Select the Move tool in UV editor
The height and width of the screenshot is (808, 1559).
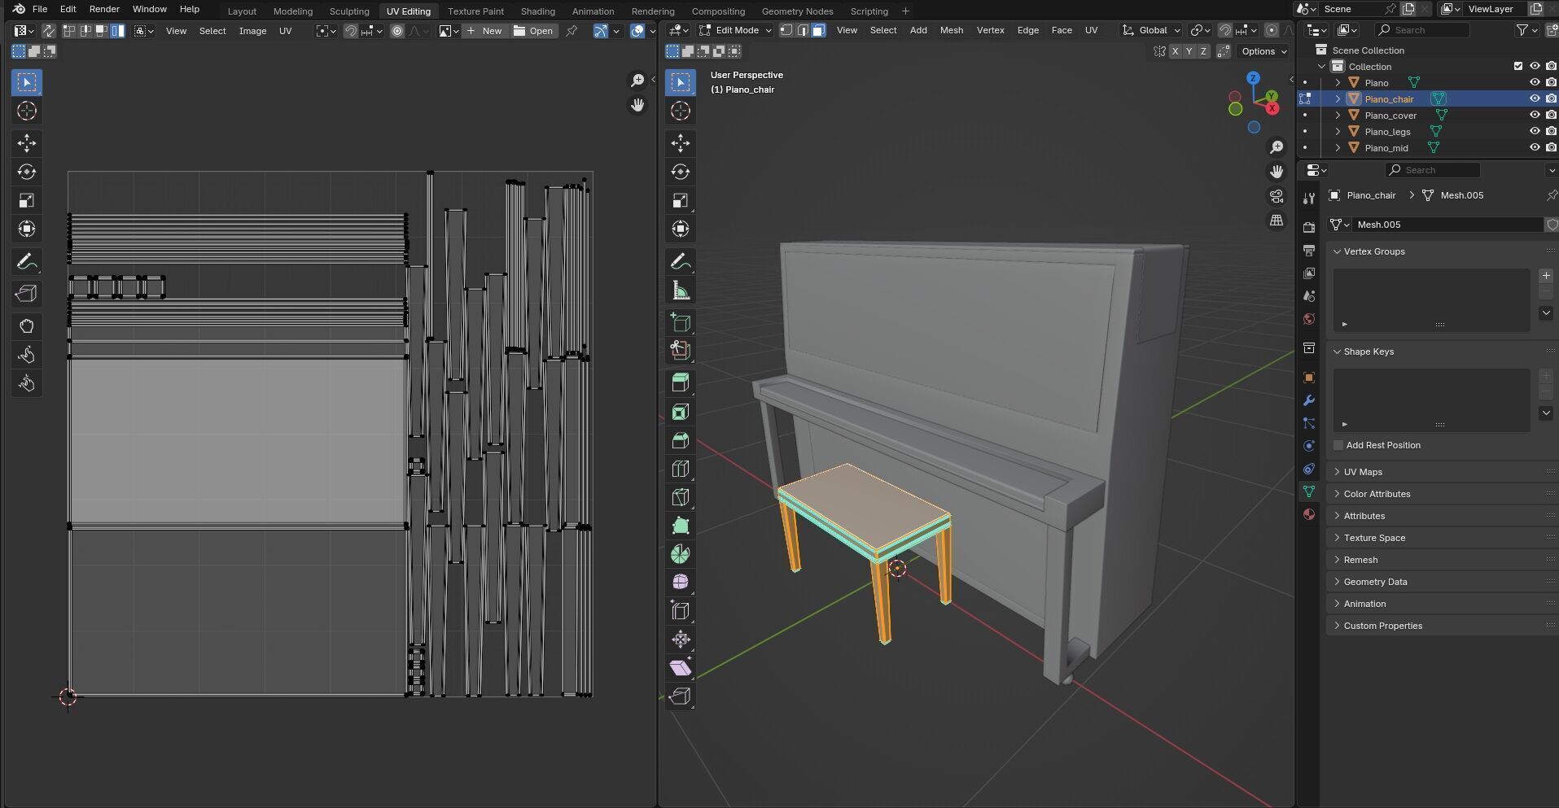[27, 143]
